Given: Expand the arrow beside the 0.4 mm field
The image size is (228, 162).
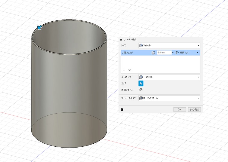Looking at the screenshot, I should [x=173, y=53].
